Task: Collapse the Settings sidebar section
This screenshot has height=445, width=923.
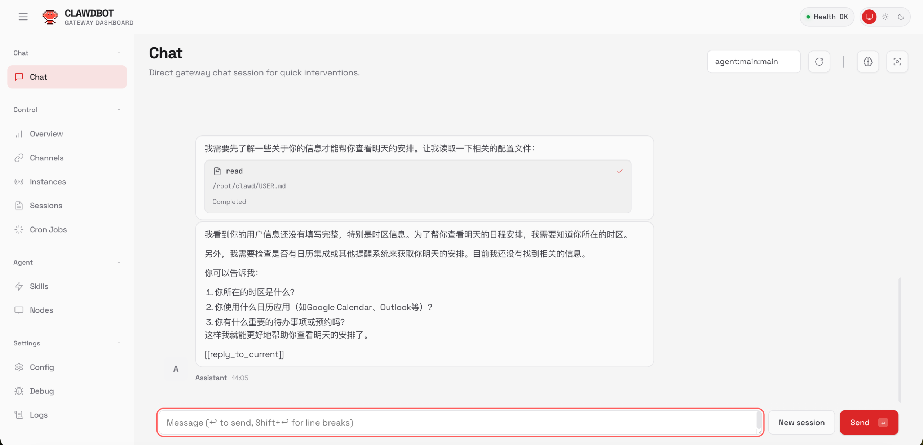Action: point(119,343)
